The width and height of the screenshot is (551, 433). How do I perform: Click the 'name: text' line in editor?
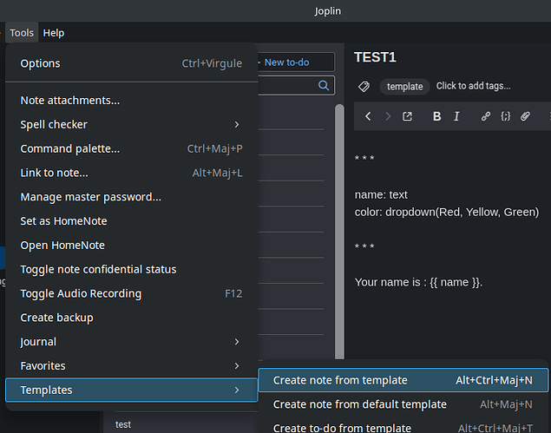tap(381, 194)
